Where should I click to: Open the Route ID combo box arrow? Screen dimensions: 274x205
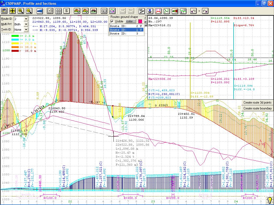(26, 19)
